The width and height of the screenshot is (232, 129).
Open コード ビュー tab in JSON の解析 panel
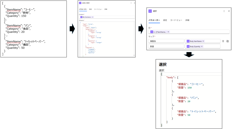click(x=98, y=9)
